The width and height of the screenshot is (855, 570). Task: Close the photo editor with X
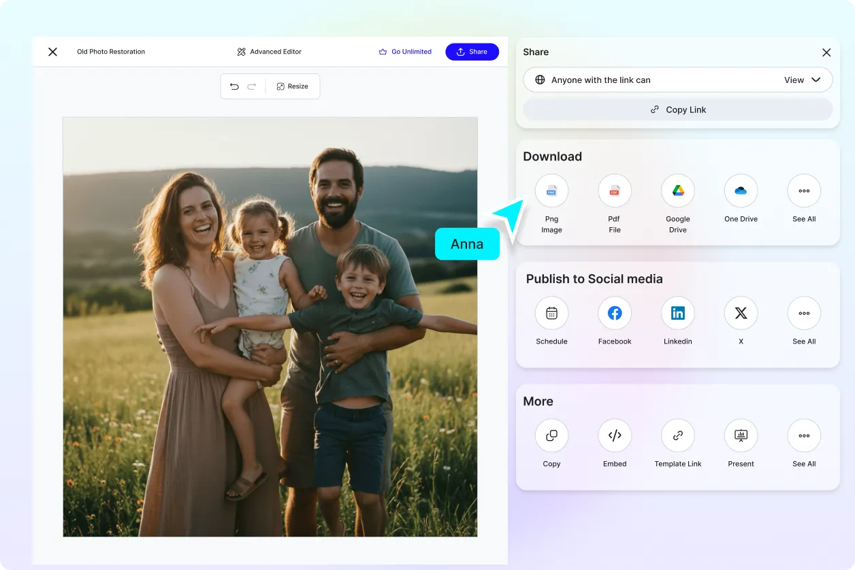[52, 52]
